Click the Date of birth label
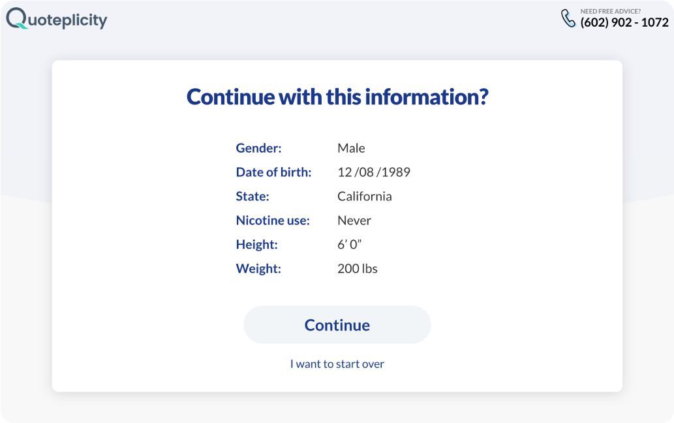 click(x=273, y=172)
